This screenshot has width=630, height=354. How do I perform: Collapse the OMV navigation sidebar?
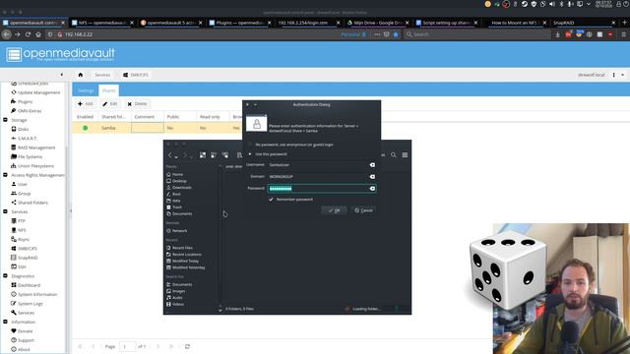pyautogui.click(x=61, y=75)
